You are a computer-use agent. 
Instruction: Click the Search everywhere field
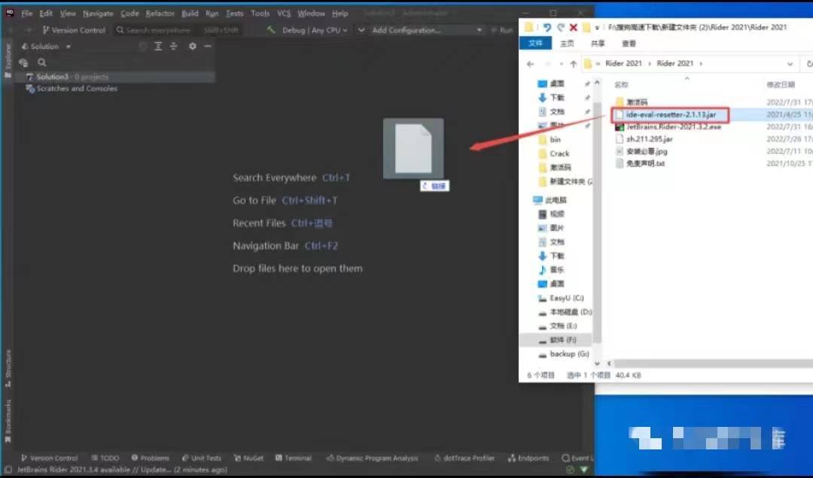point(177,30)
